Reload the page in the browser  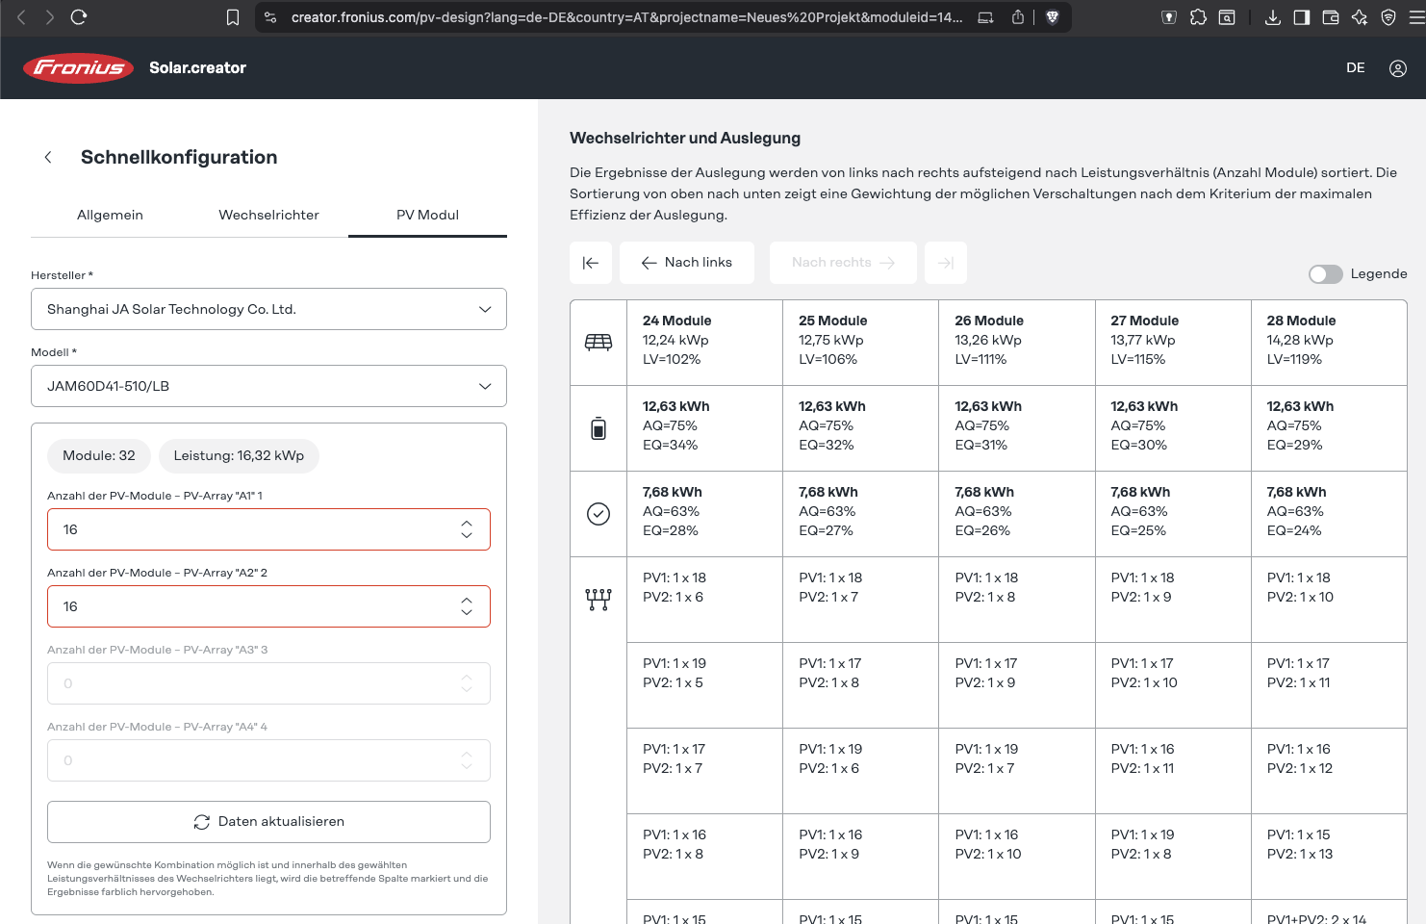click(x=79, y=17)
